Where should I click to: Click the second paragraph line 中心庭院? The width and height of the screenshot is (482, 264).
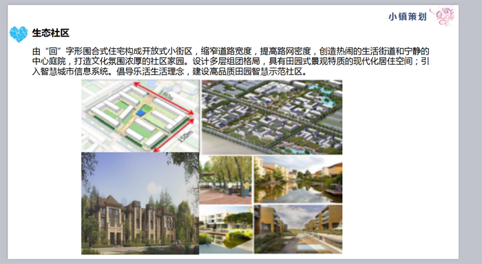point(231,61)
